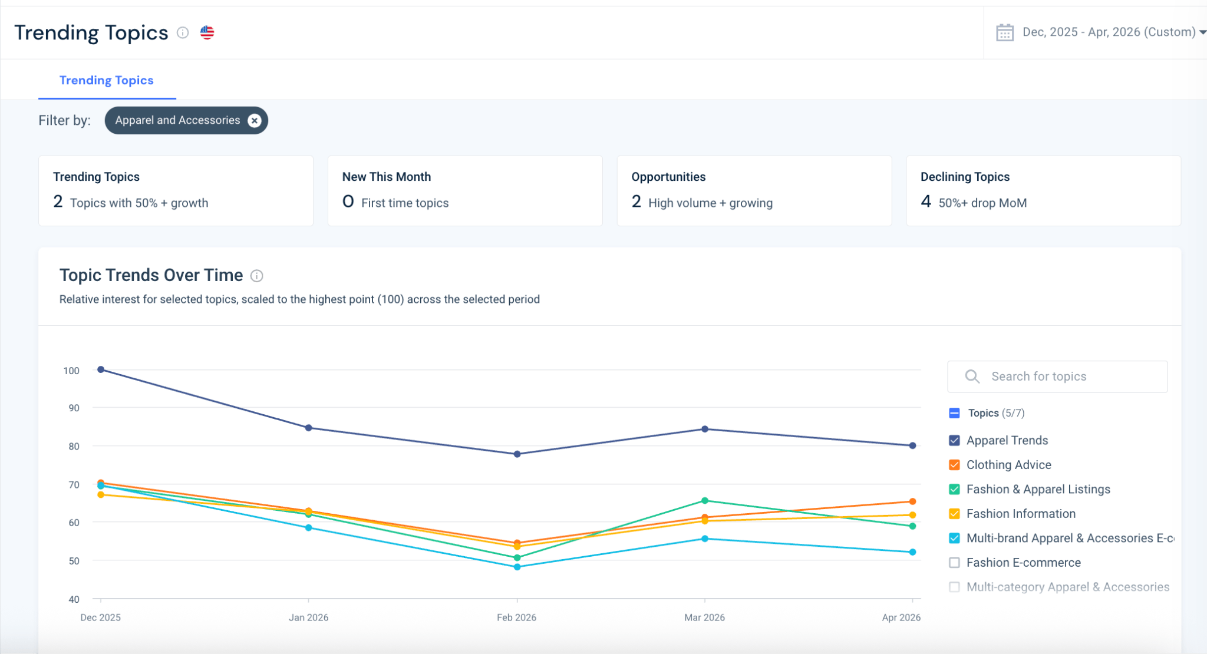Viewport: 1207px width, 654px height.
Task: Click the Jan 2026 axis label
Action: tap(308, 617)
